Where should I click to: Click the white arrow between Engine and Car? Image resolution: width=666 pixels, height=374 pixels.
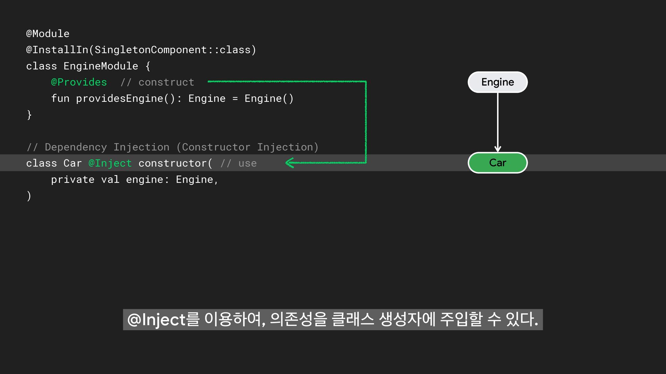[x=497, y=122]
